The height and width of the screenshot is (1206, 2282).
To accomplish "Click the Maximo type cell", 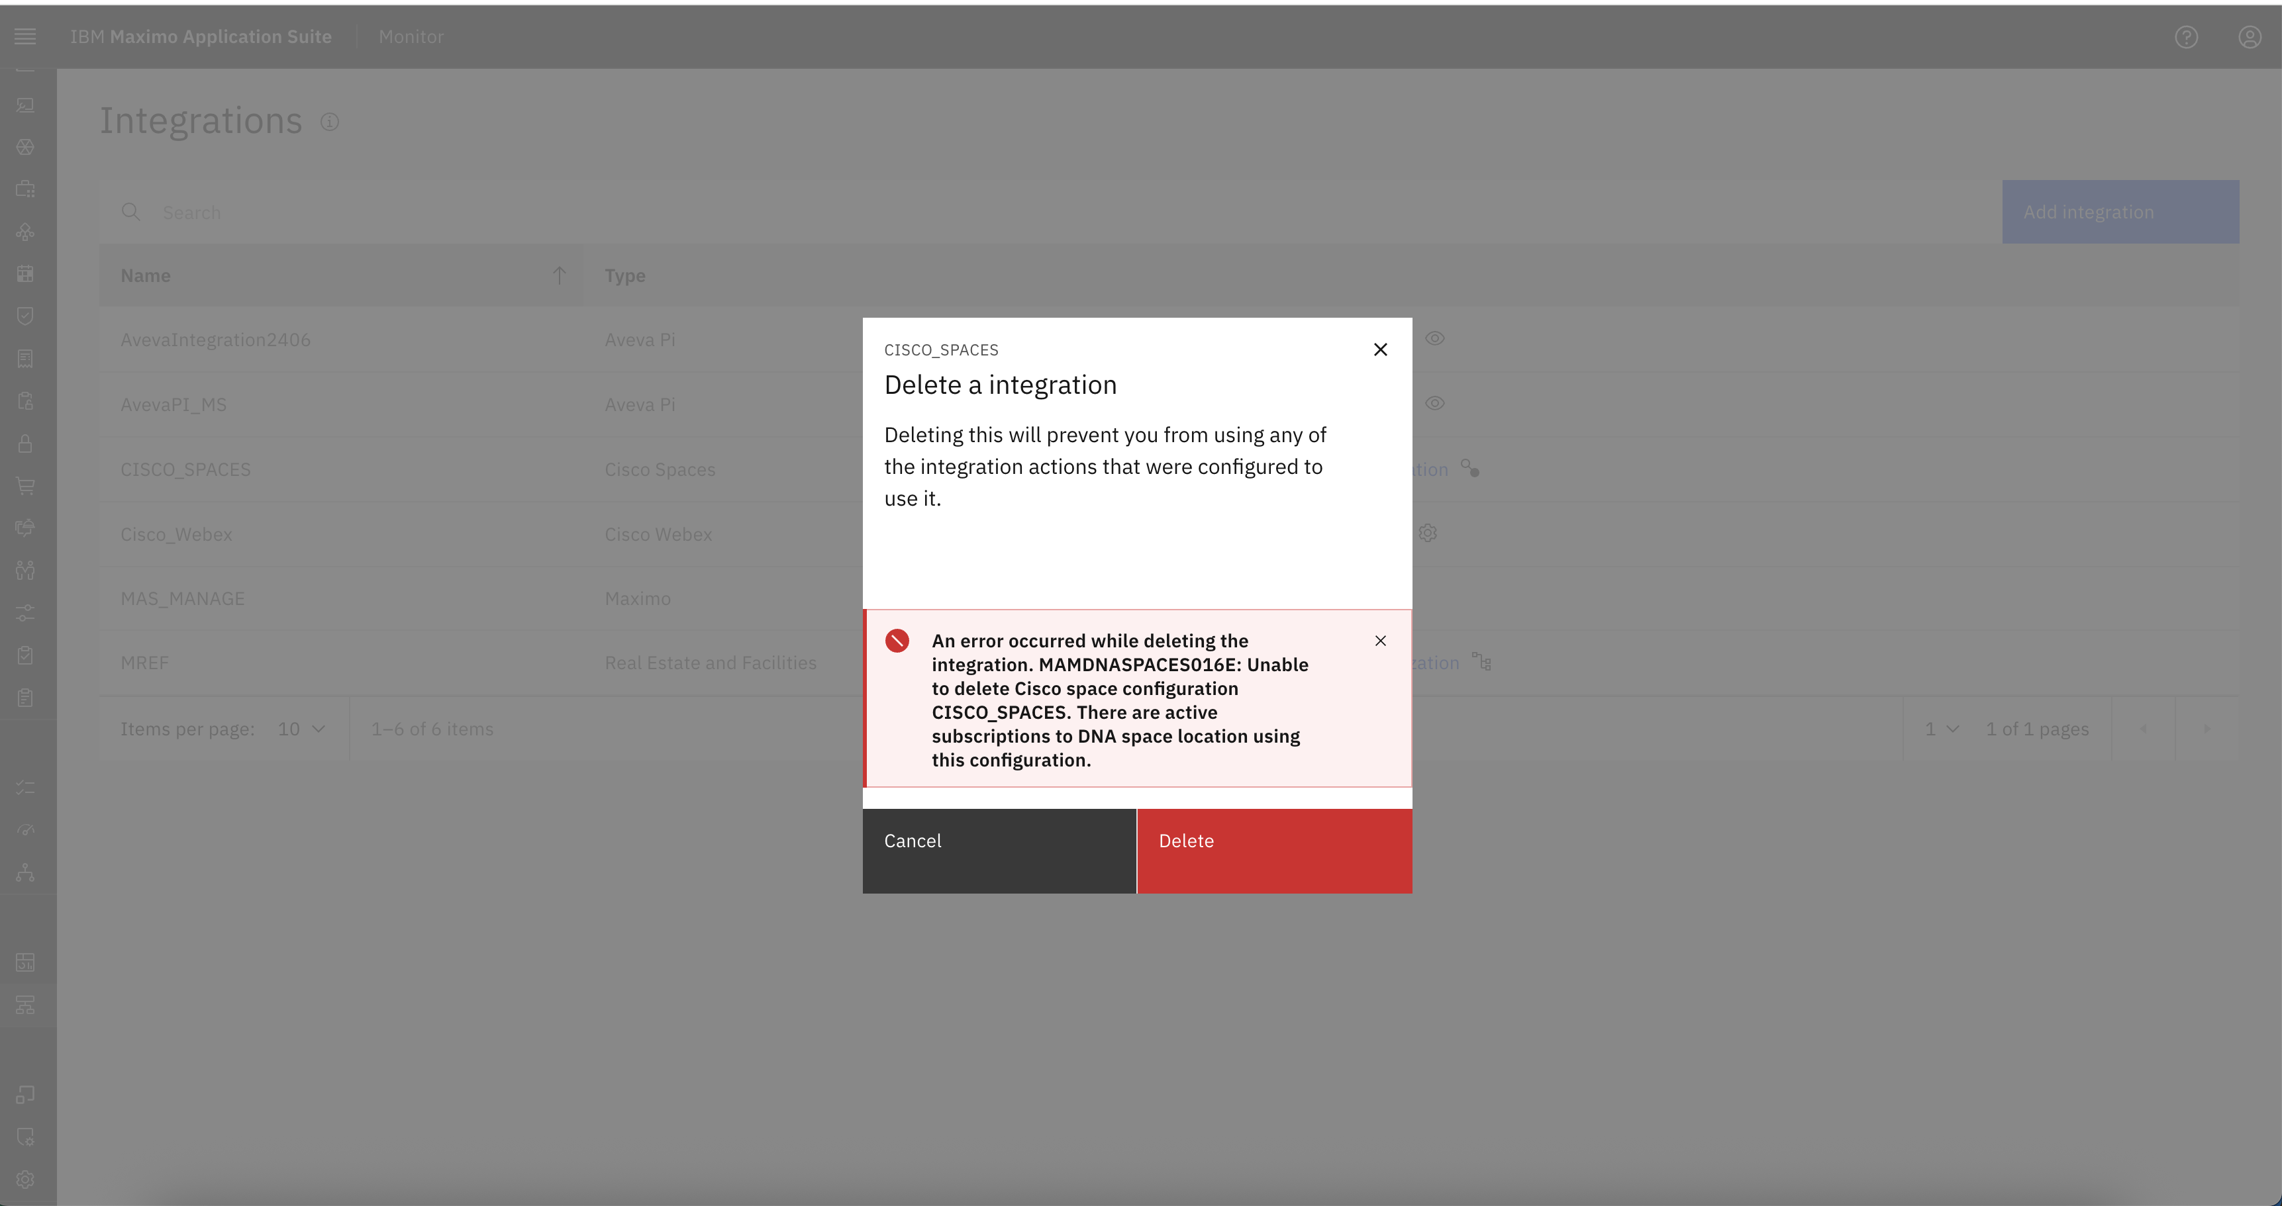I will (638, 598).
